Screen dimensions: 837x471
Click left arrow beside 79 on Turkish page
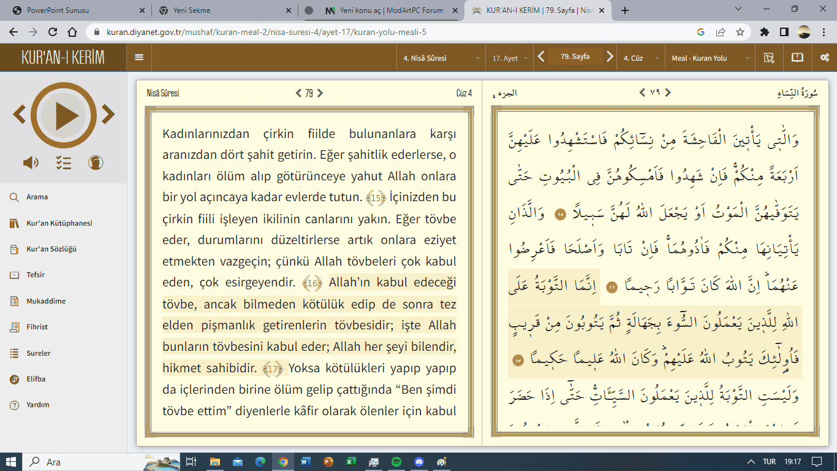[x=298, y=93]
